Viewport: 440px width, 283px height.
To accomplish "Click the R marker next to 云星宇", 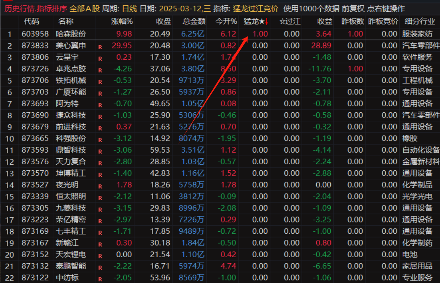I will (100, 59).
